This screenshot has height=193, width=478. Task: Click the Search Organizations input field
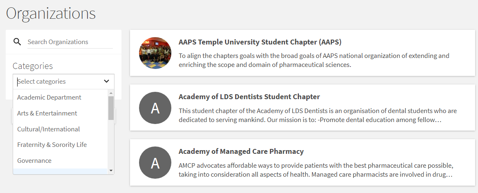click(70, 42)
